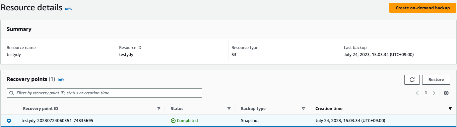This screenshot has height=127, width=457.
Task: Click testydy value under Resource ID
Action: point(126,54)
